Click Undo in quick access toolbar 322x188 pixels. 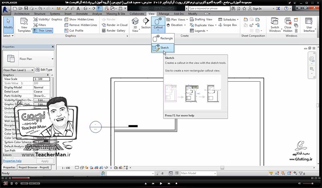40,8
